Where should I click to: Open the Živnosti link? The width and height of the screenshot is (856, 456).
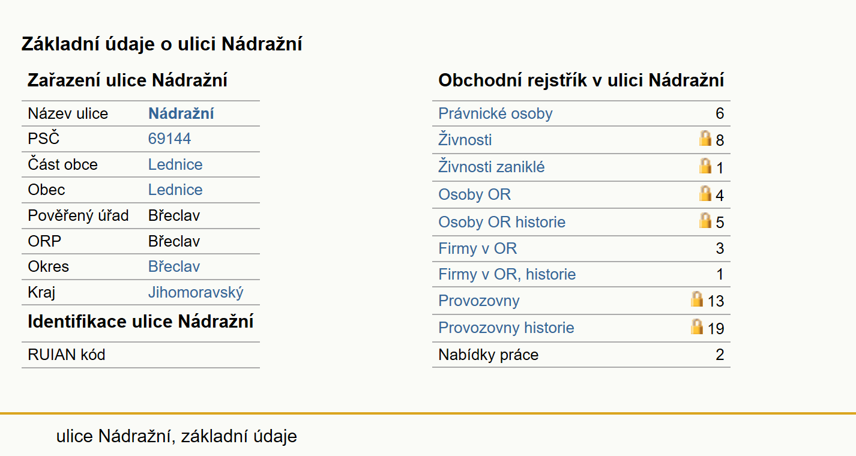(x=465, y=140)
